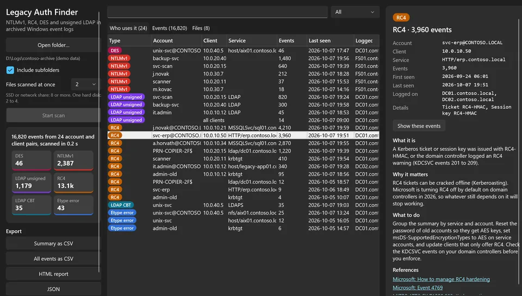Select Etype error admin-old row
522x296 pixels.
pos(244,228)
